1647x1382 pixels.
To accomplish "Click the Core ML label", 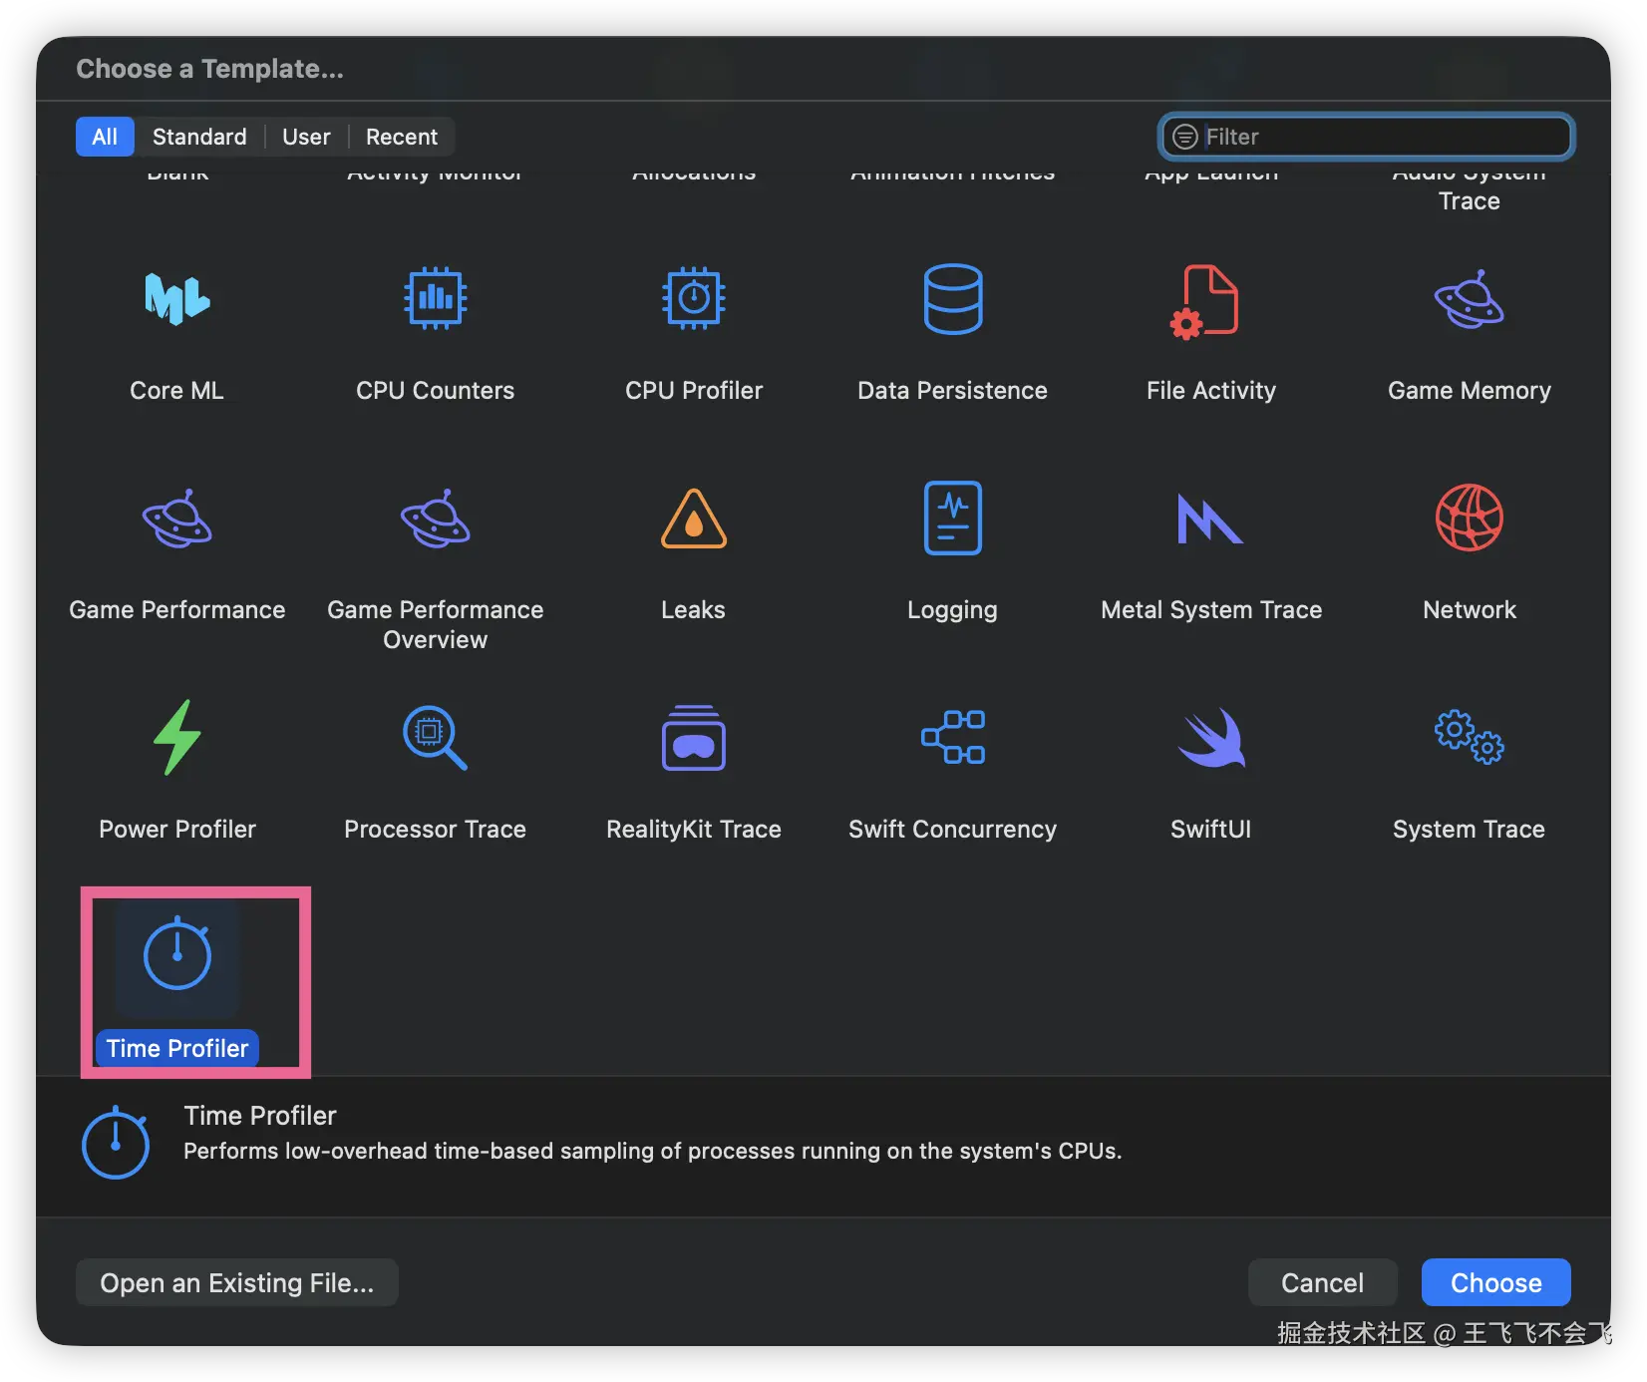I will pyautogui.click(x=177, y=390).
